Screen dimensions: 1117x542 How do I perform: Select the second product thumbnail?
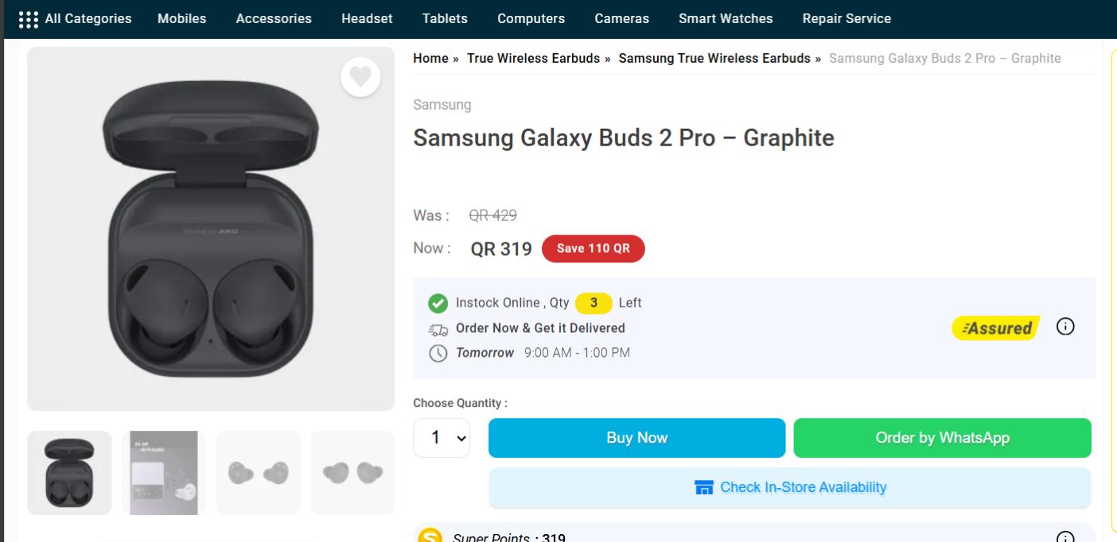(x=163, y=471)
